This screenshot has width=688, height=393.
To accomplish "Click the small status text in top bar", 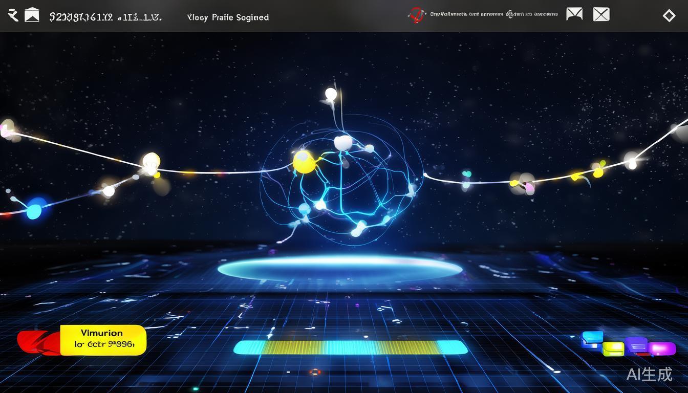I will pos(493,15).
